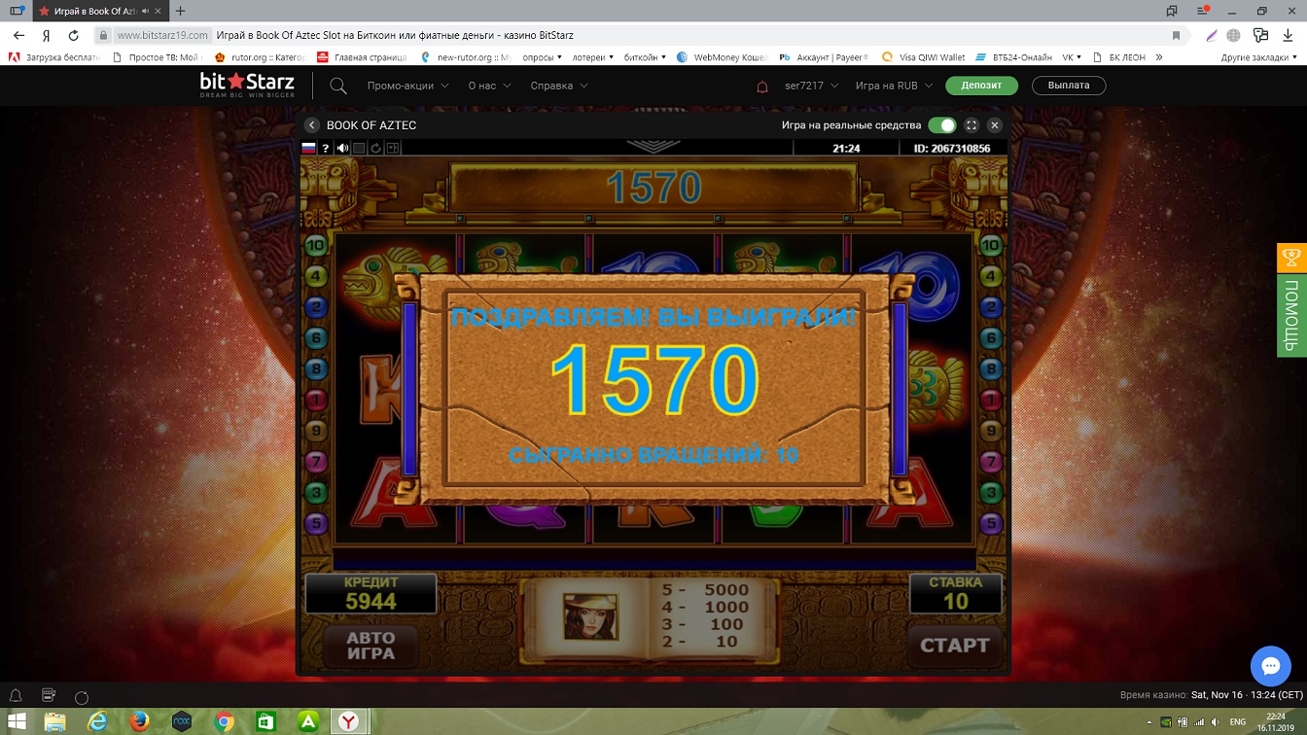Viewport: 1307px width, 735px height.
Task: Click the gray square icon in game toolbar
Action: tap(359, 149)
